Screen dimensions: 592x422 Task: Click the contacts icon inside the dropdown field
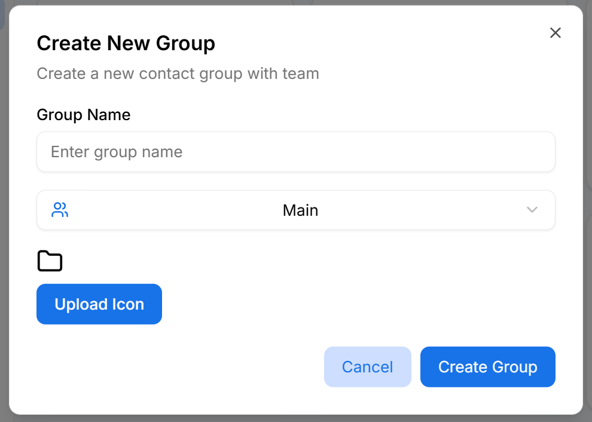[59, 210]
